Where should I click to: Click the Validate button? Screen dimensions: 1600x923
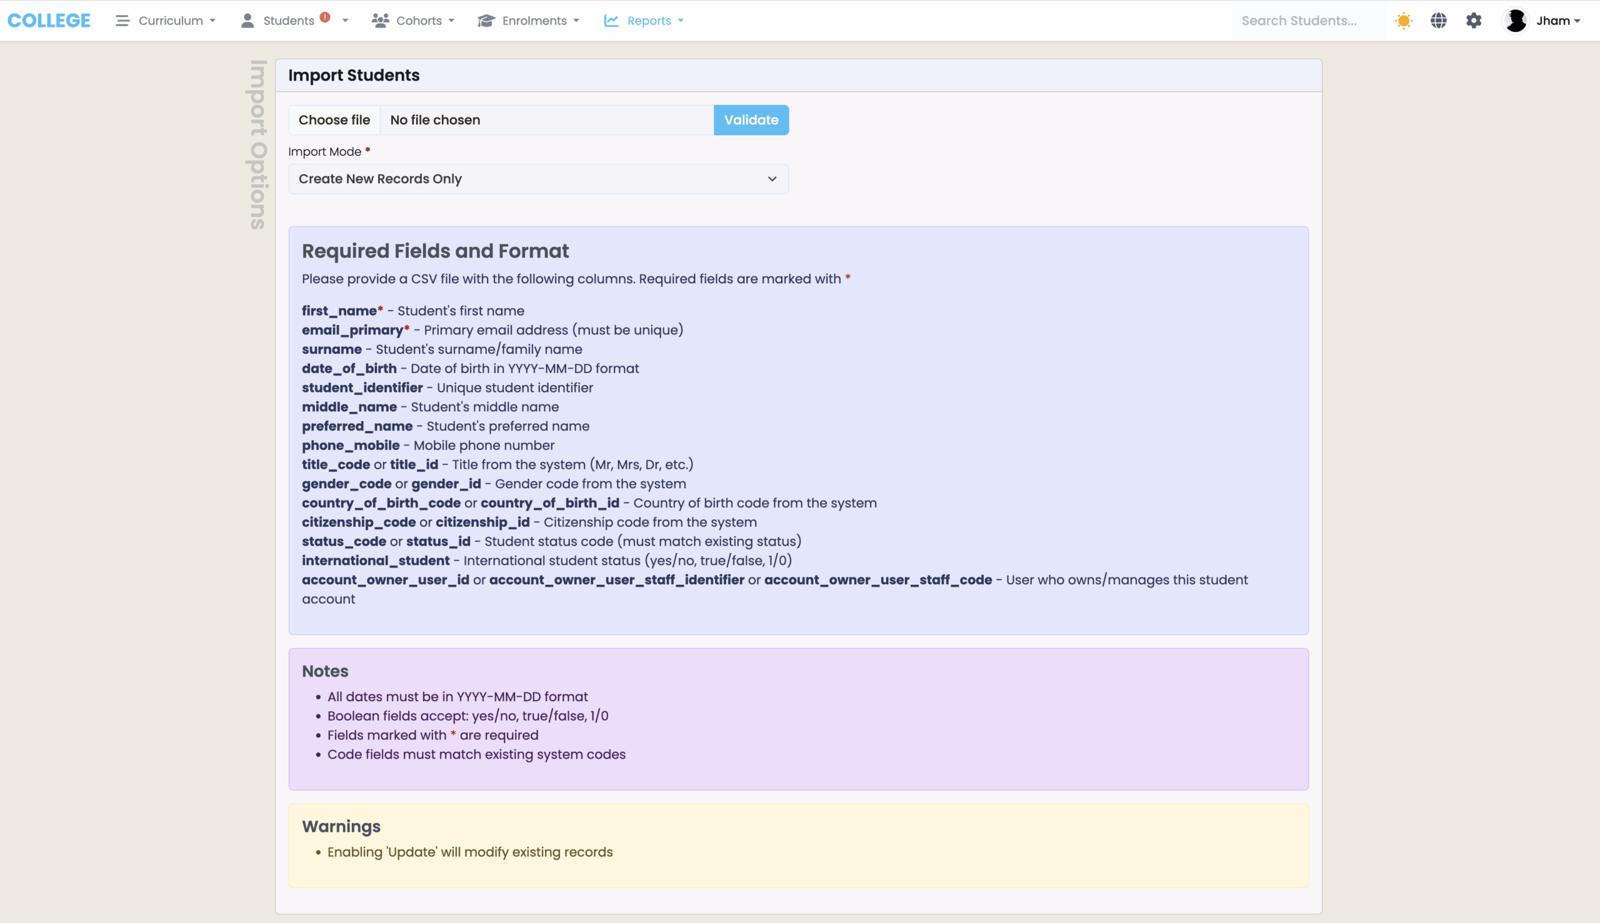751,120
